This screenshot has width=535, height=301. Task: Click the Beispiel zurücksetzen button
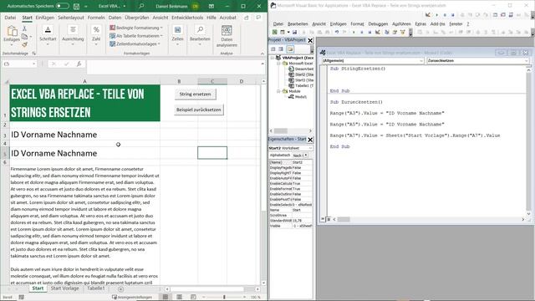(x=199, y=110)
